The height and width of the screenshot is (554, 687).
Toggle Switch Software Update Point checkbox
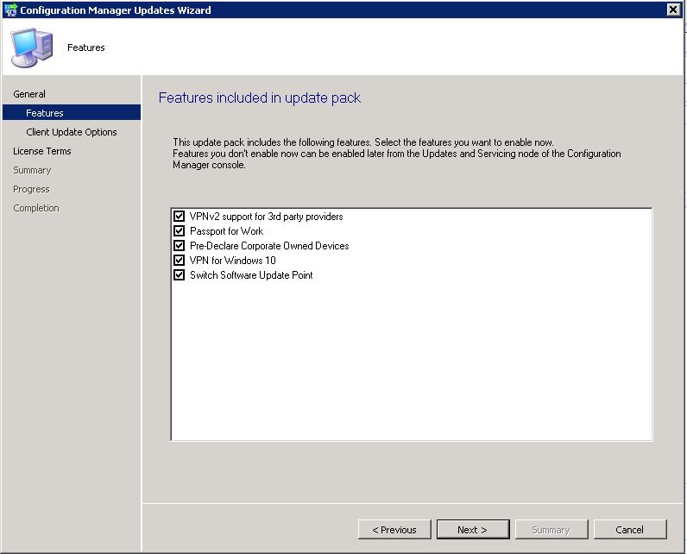pos(179,275)
